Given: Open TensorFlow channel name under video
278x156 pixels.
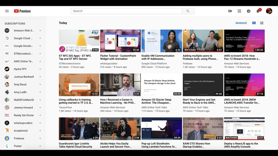Looking at the screenshot, I should [65, 107].
